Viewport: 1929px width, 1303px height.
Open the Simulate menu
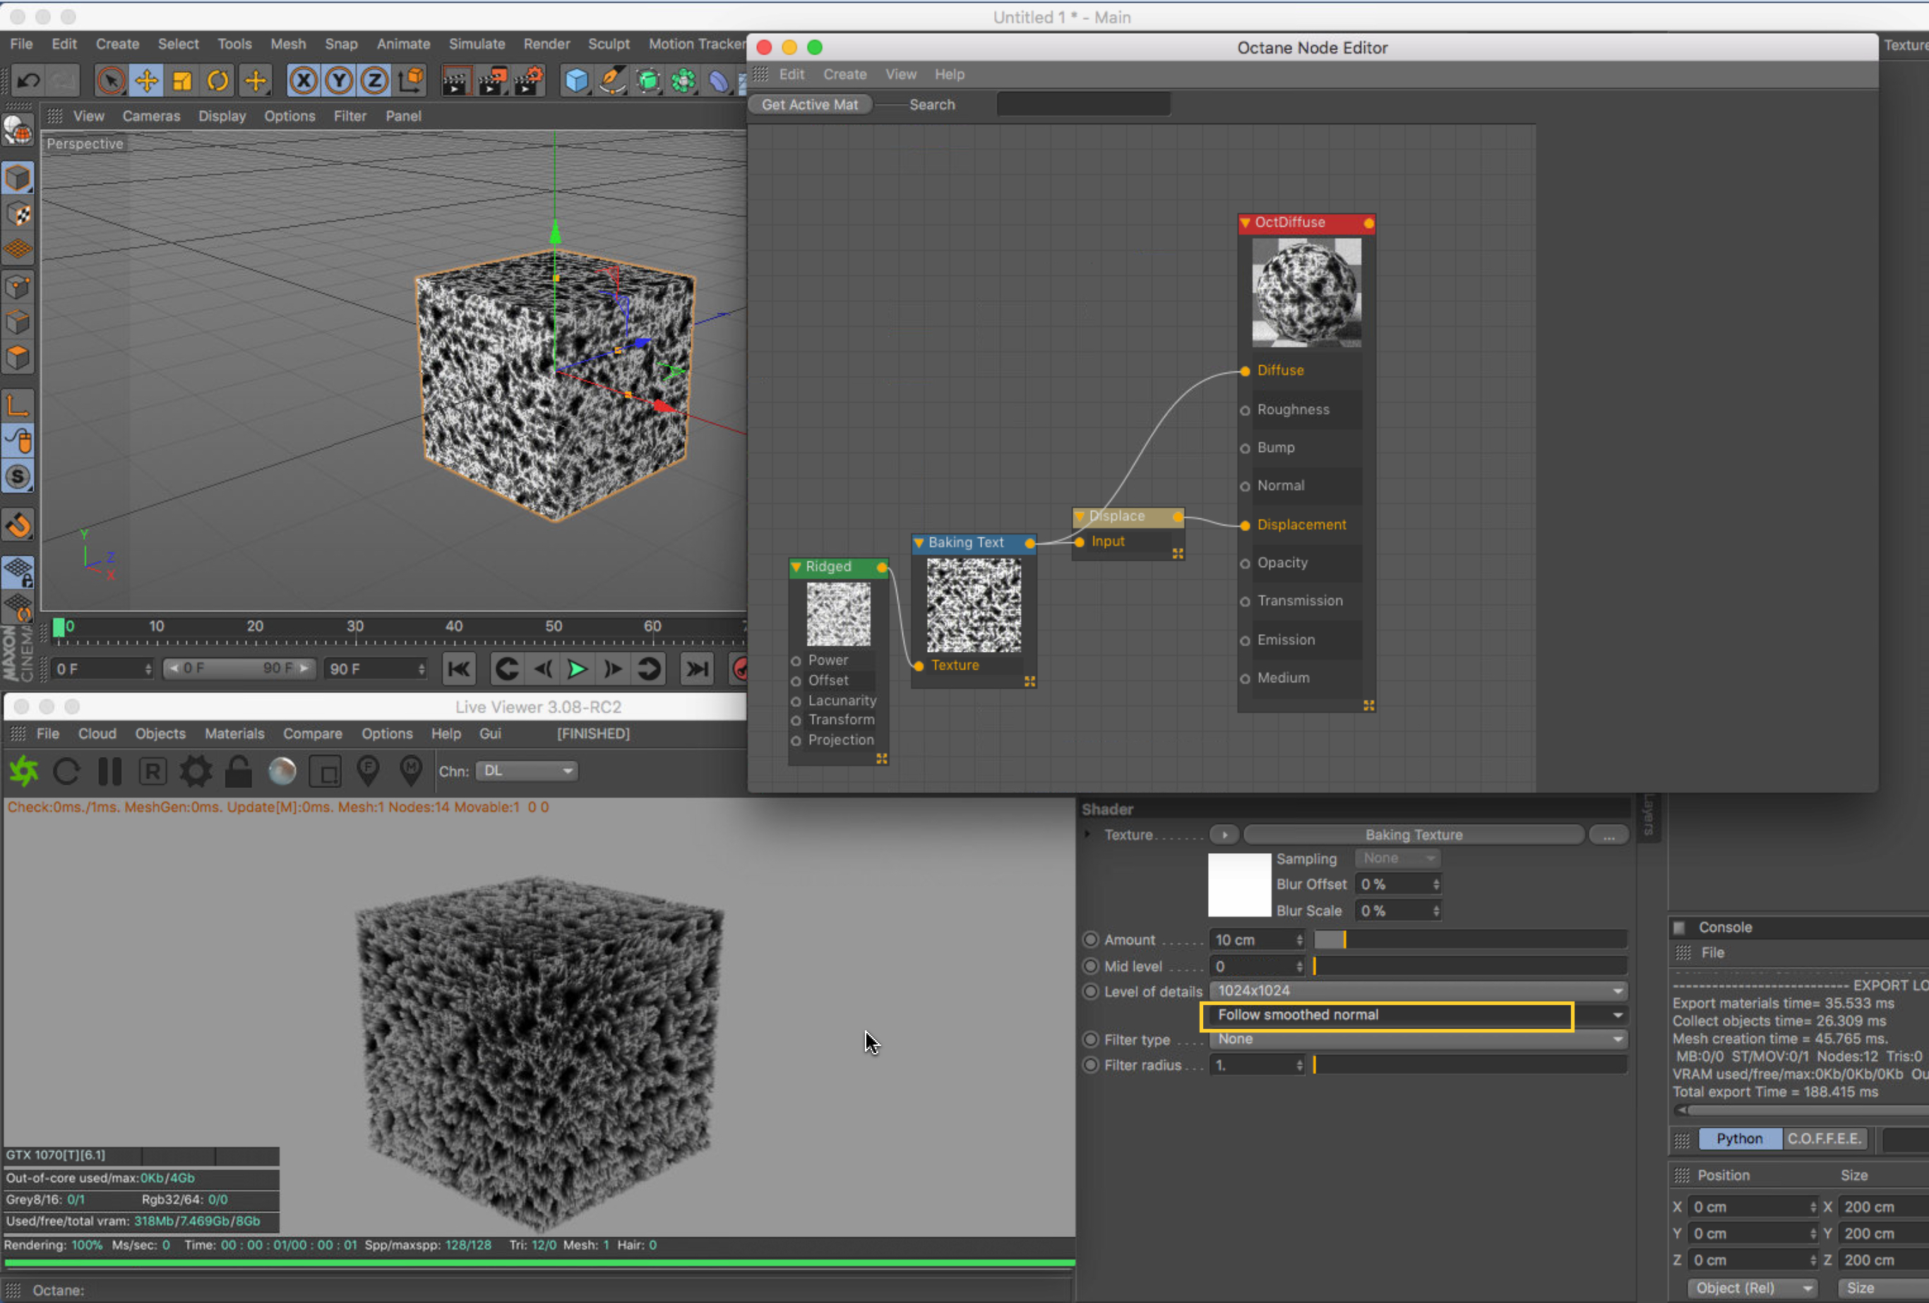coord(477,44)
